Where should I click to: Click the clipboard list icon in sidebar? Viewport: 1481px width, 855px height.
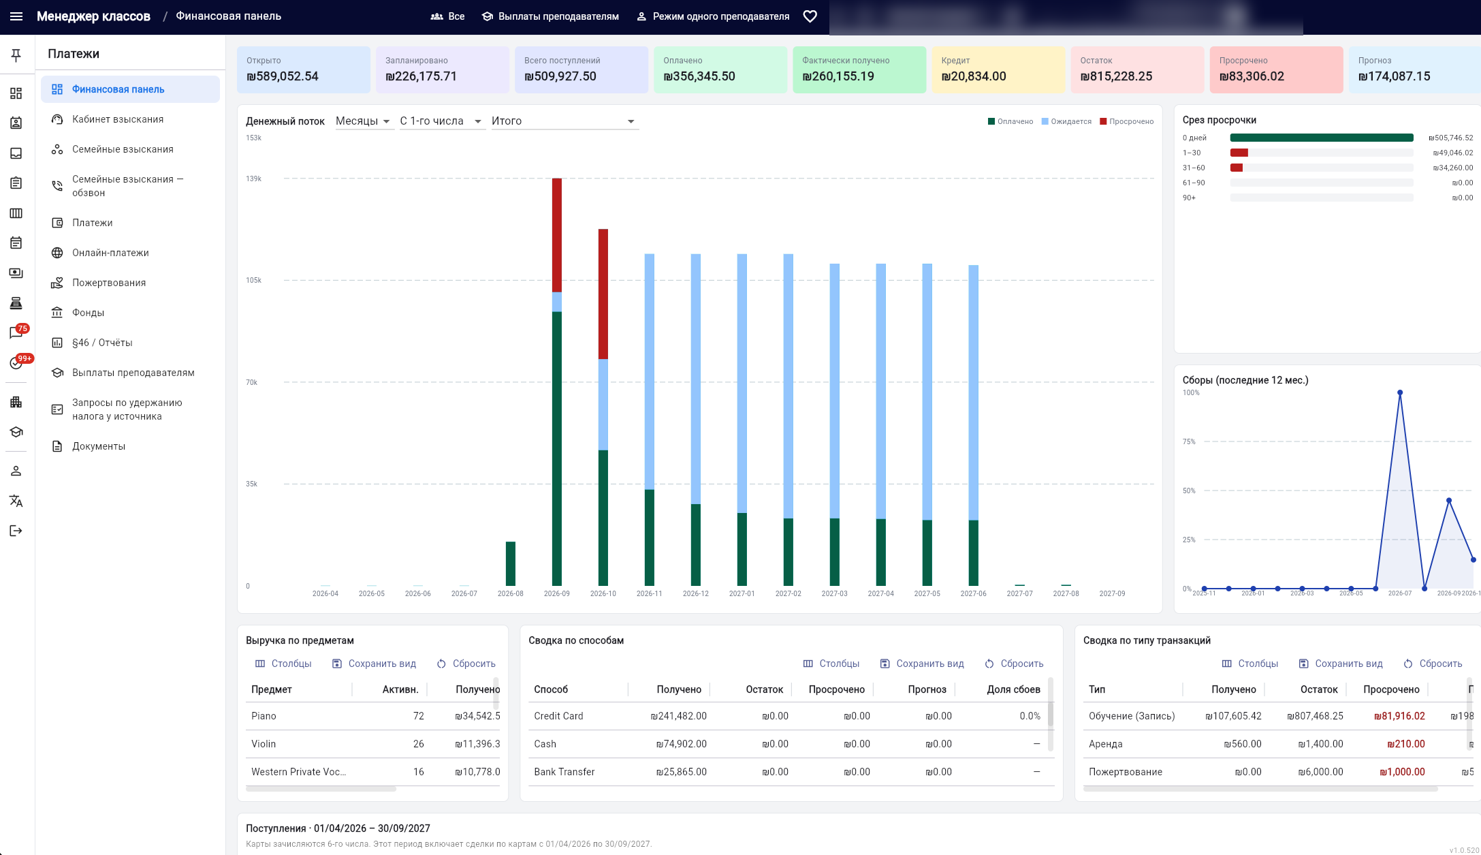[x=16, y=183]
